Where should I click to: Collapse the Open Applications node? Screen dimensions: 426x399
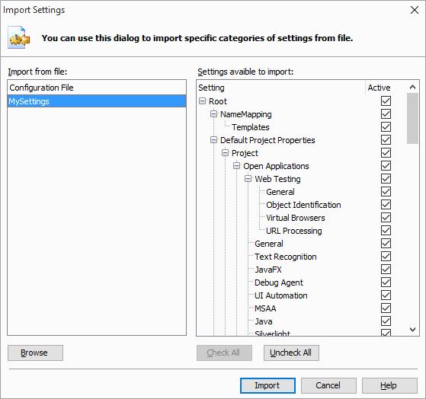[237, 166]
